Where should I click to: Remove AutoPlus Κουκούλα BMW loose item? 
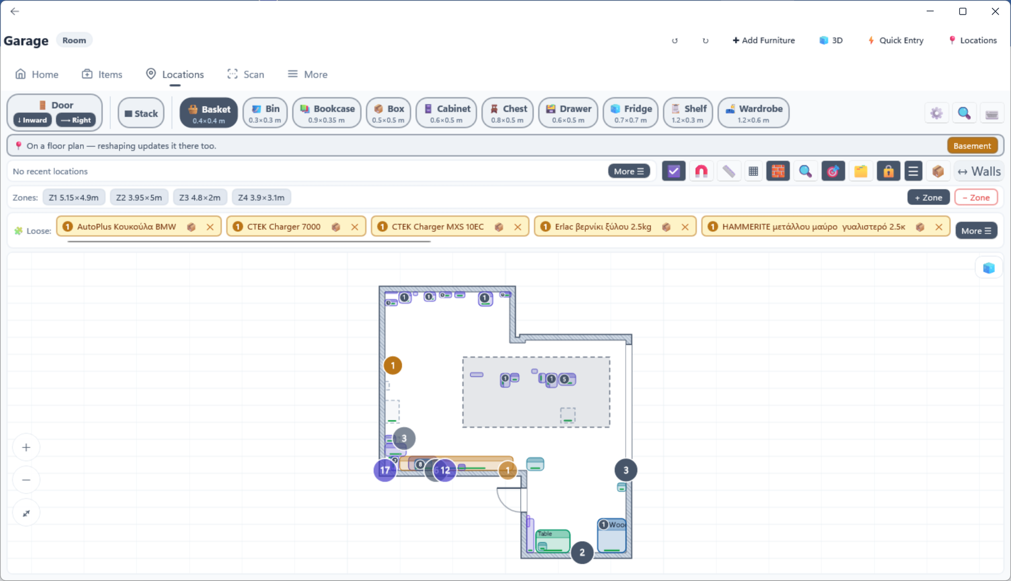210,227
